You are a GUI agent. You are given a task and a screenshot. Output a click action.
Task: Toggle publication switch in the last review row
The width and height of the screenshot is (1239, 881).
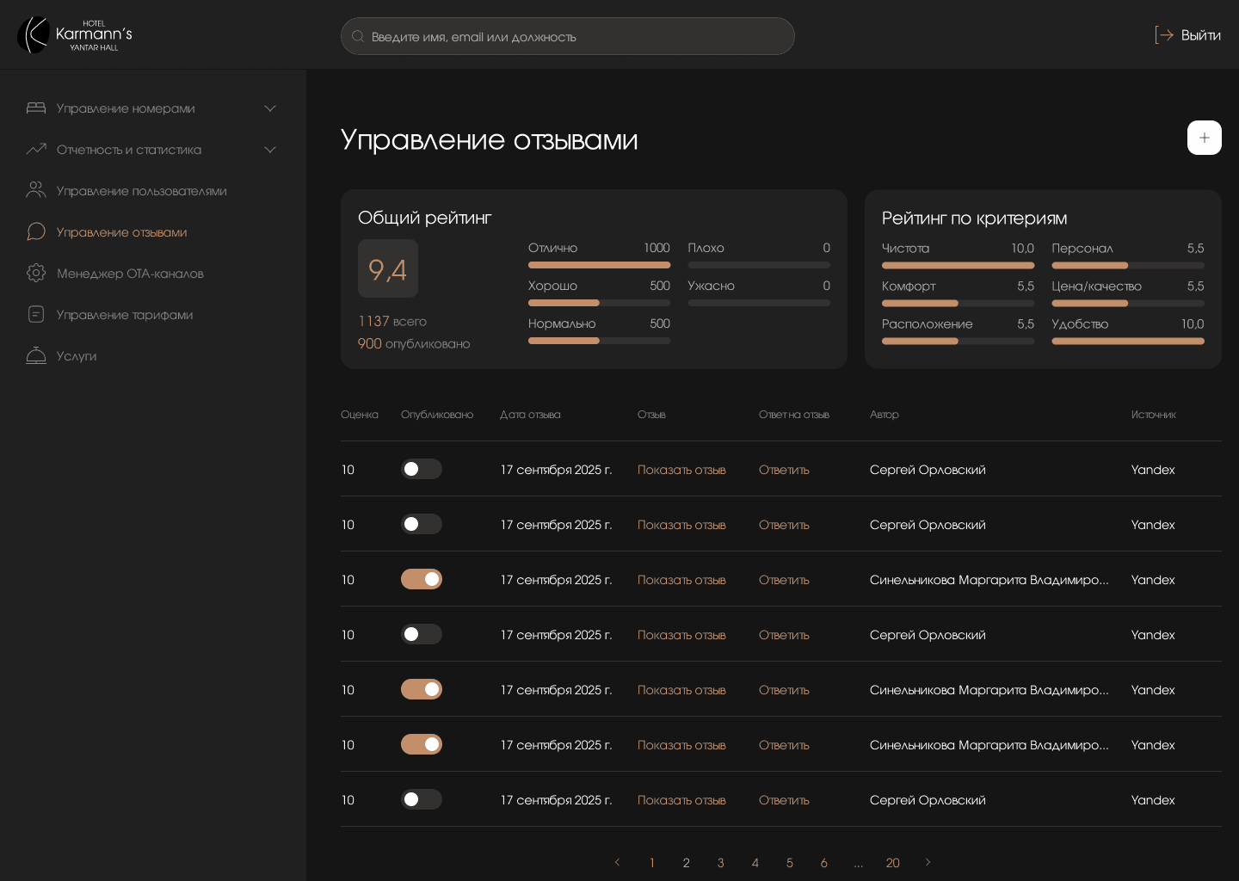421,799
